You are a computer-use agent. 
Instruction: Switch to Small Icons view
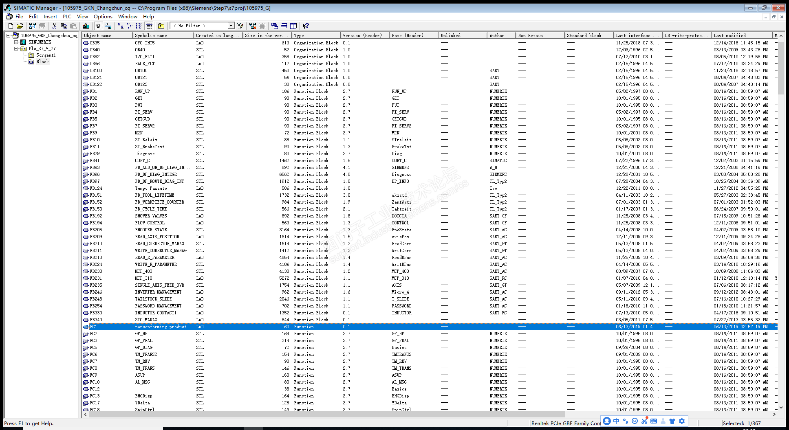pyautogui.click(x=130, y=26)
